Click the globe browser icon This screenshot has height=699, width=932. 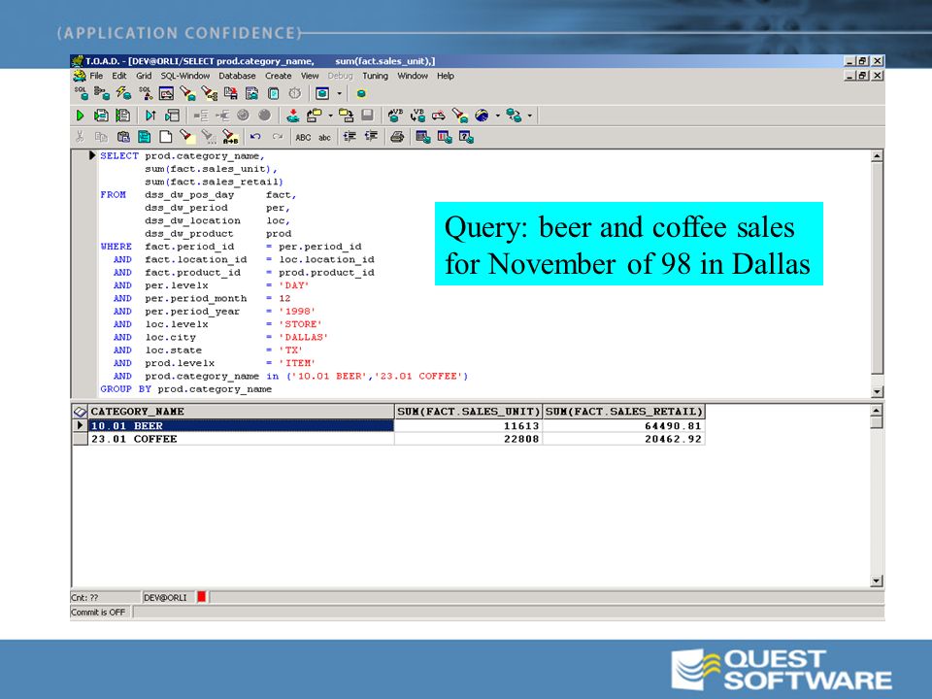click(482, 116)
